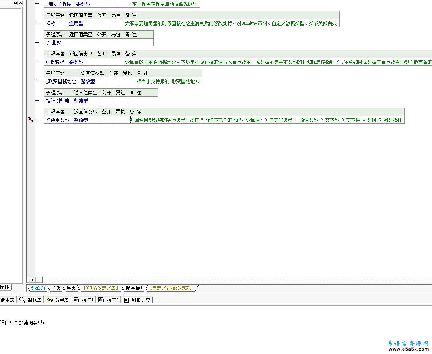Select the 程序集1 tab

(x=134, y=288)
